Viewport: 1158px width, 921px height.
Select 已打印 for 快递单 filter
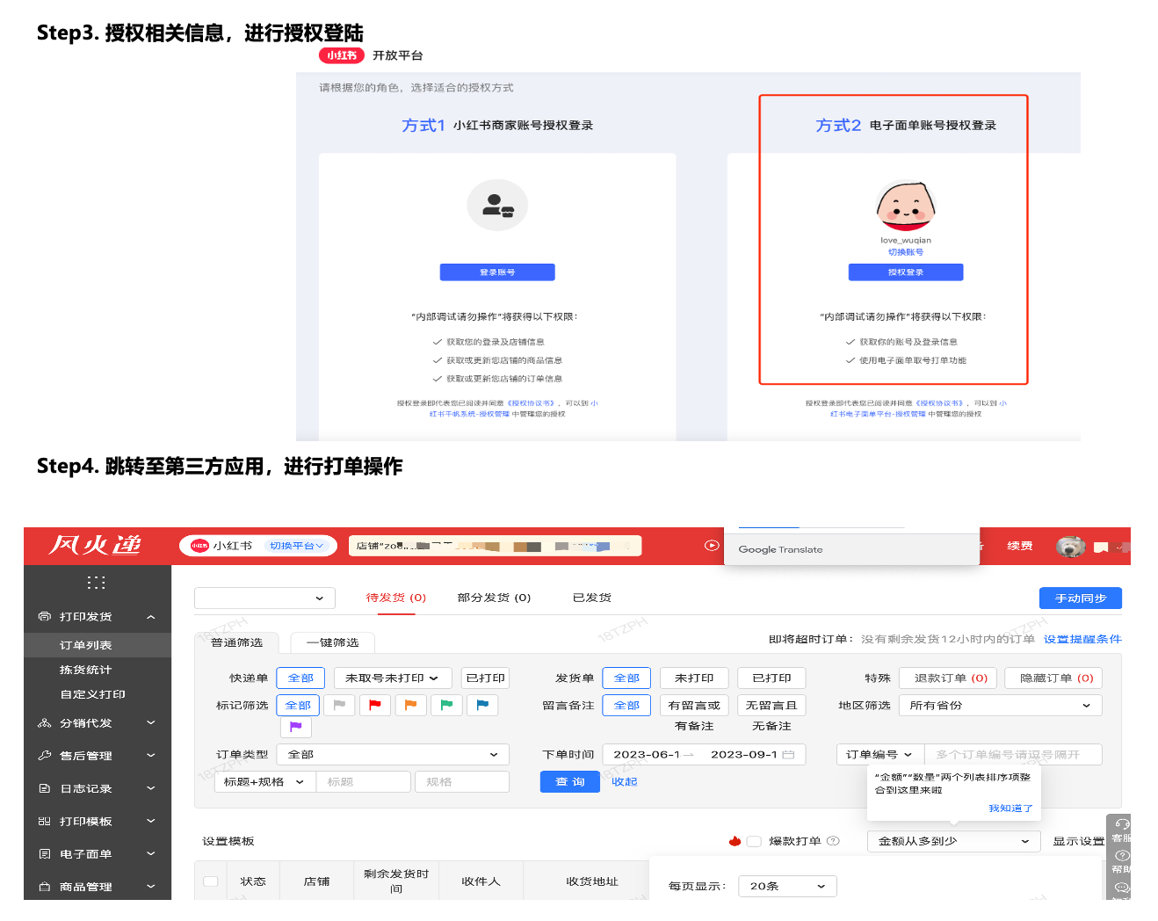pyautogui.click(x=486, y=678)
